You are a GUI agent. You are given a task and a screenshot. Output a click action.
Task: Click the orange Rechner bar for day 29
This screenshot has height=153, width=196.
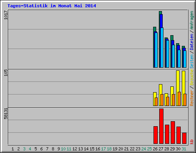[173, 100]
